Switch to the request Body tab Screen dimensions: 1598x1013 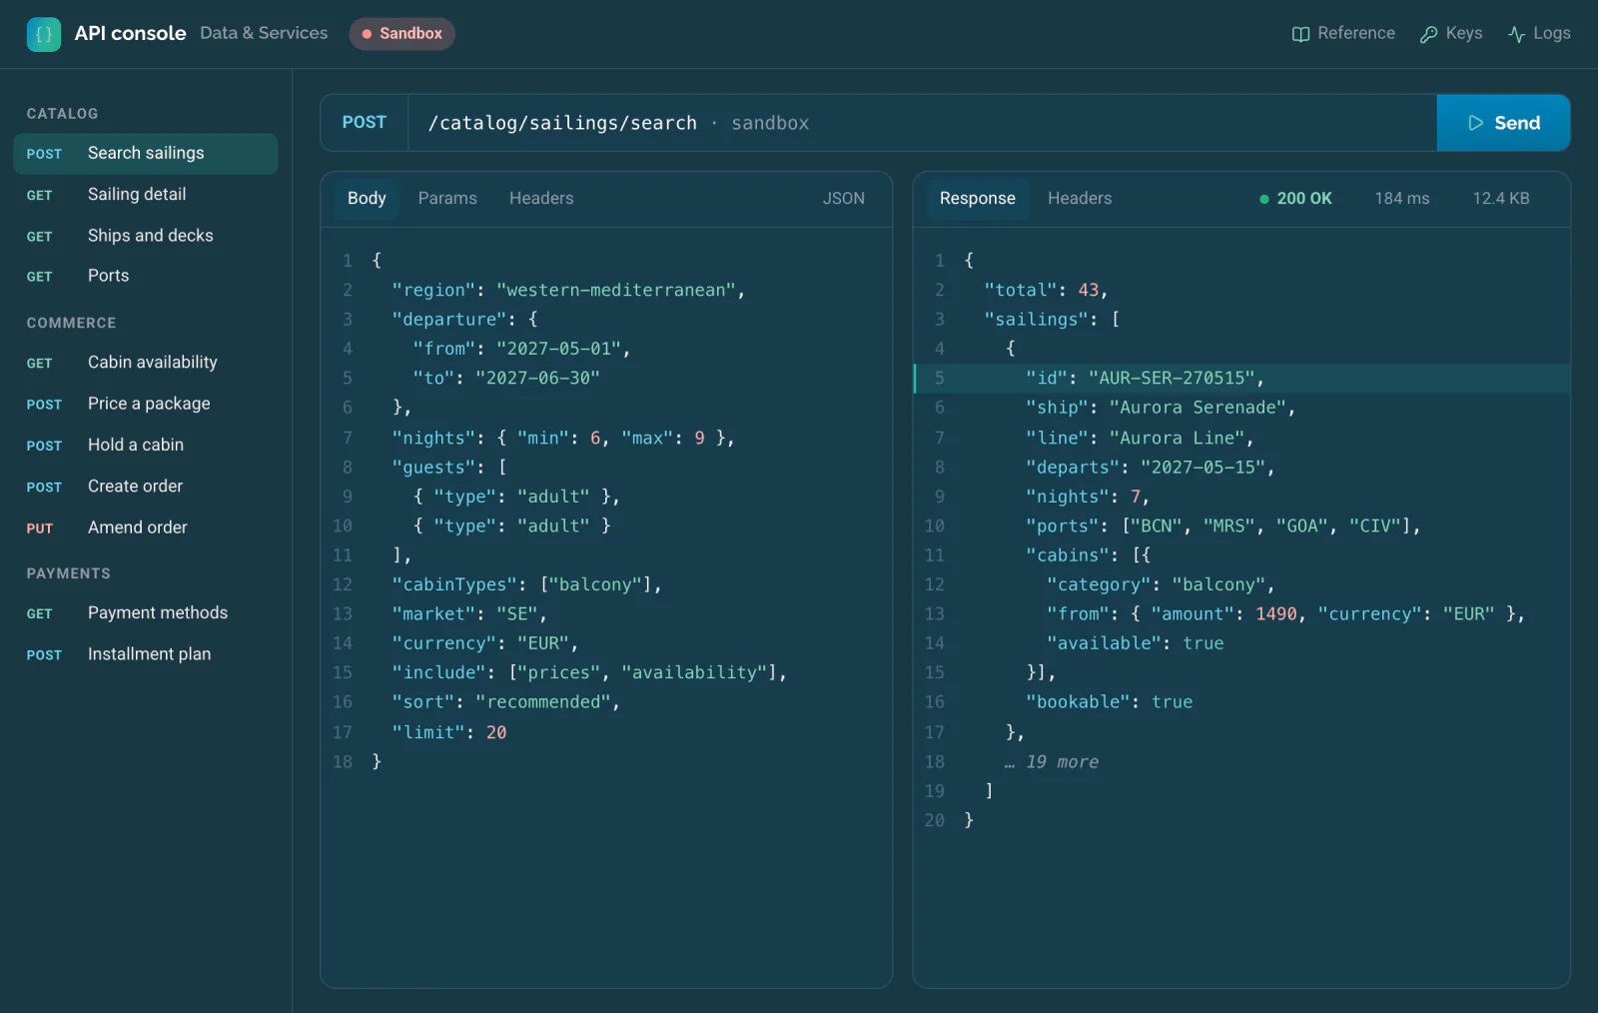pyautogui.click(x=367, y=198)
